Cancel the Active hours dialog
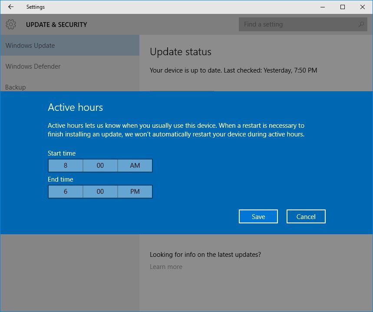Image resolution: width=373 pixels, height=312 pixels. pos(306,216)
